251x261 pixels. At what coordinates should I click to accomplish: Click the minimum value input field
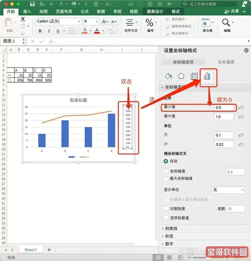click(224, 107)
